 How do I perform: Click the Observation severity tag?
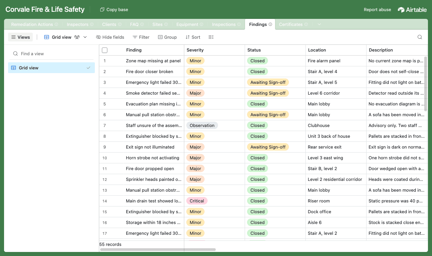tap(202, 126)
